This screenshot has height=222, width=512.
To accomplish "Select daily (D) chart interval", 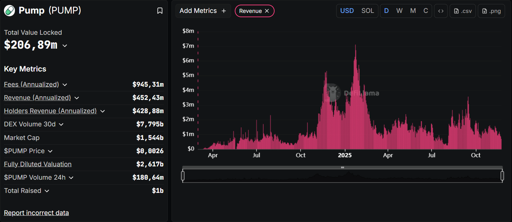I will (386, 11).
